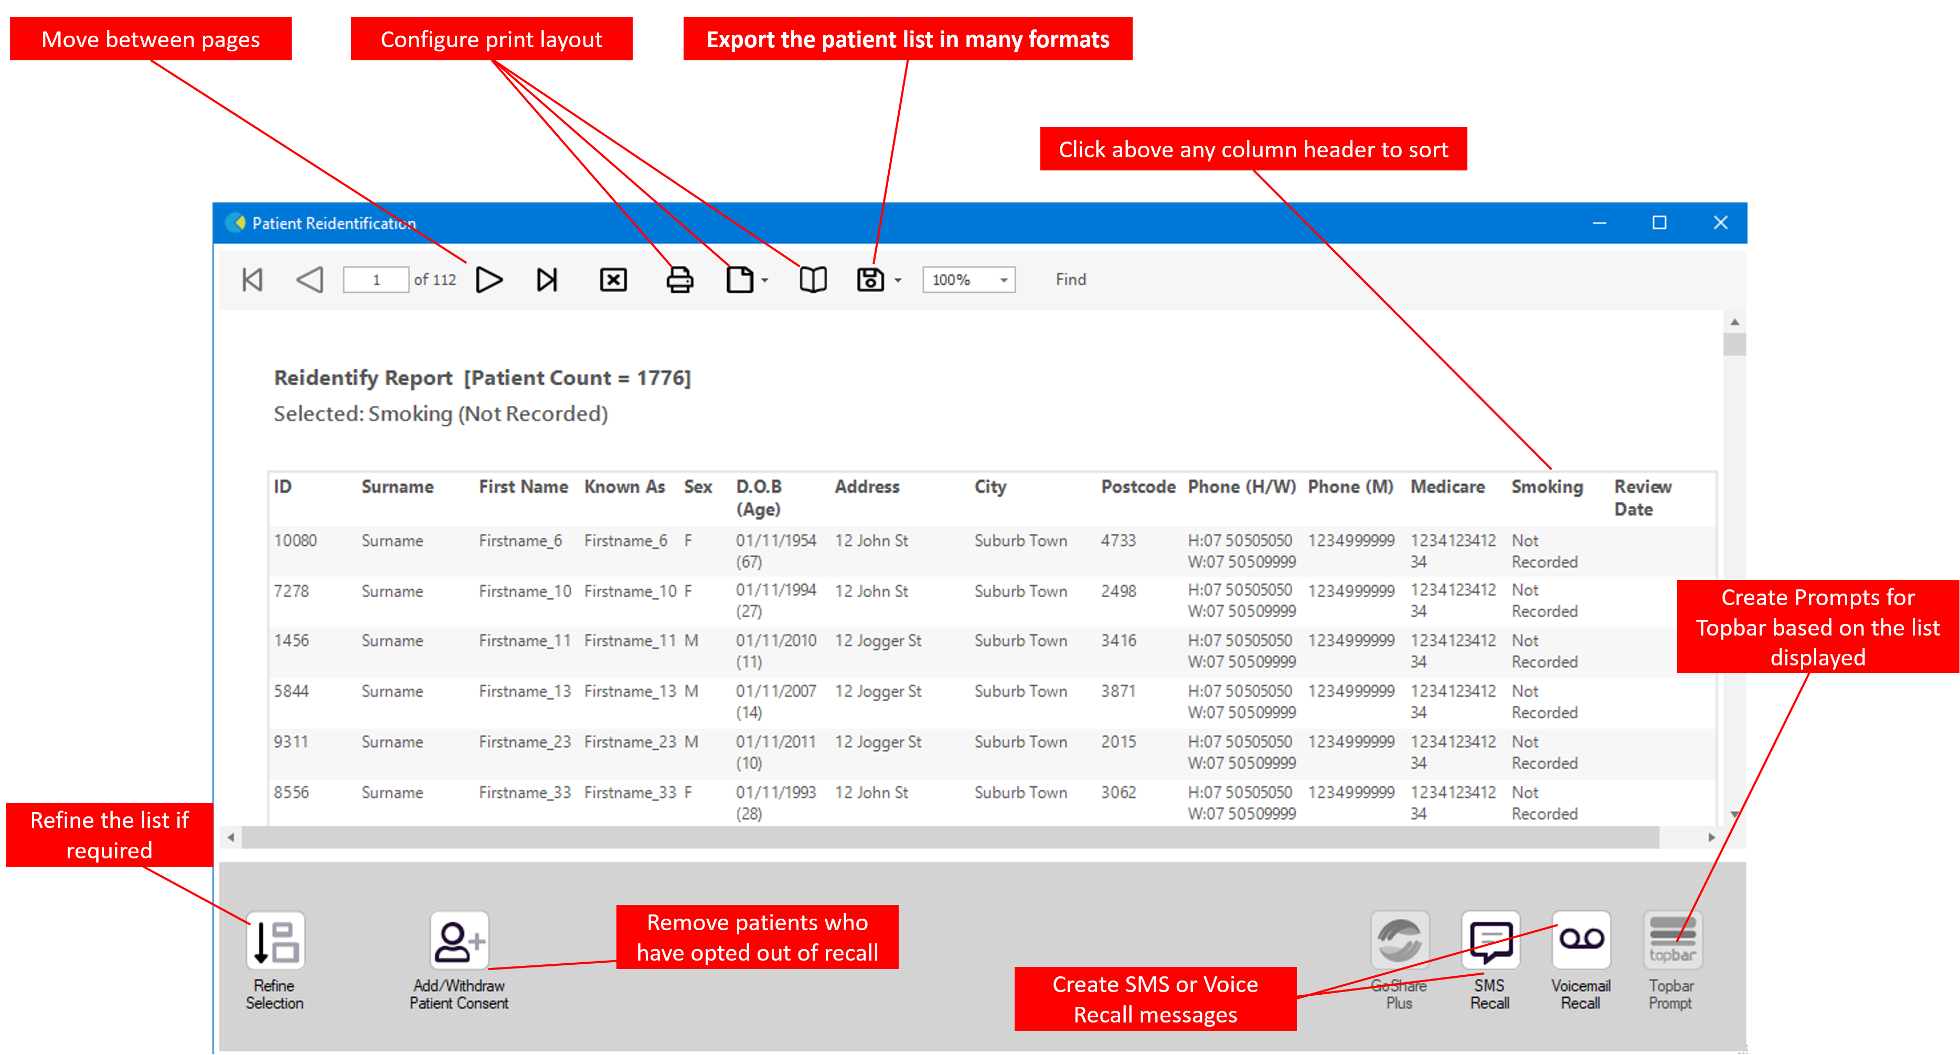
Task: Expand the page layout dropdown arrow
Action: (x=765, y=281)
